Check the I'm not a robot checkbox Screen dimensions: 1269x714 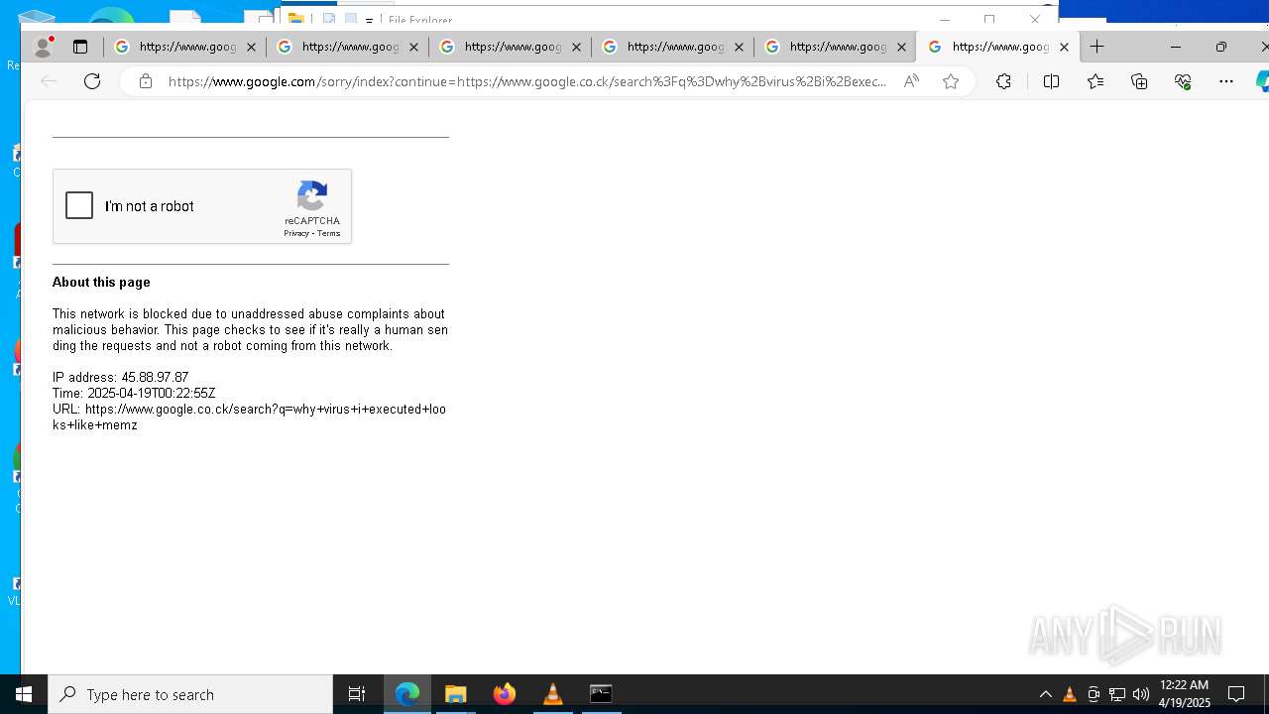79,205
